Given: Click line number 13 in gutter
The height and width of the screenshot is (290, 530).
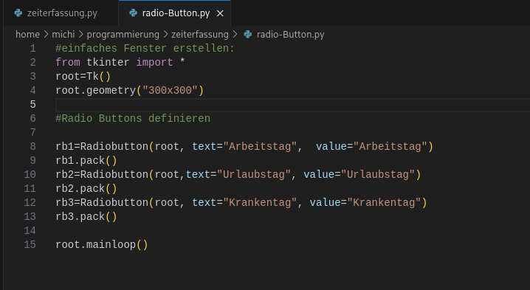Looking at the screenshot, I should pos(30,217).
